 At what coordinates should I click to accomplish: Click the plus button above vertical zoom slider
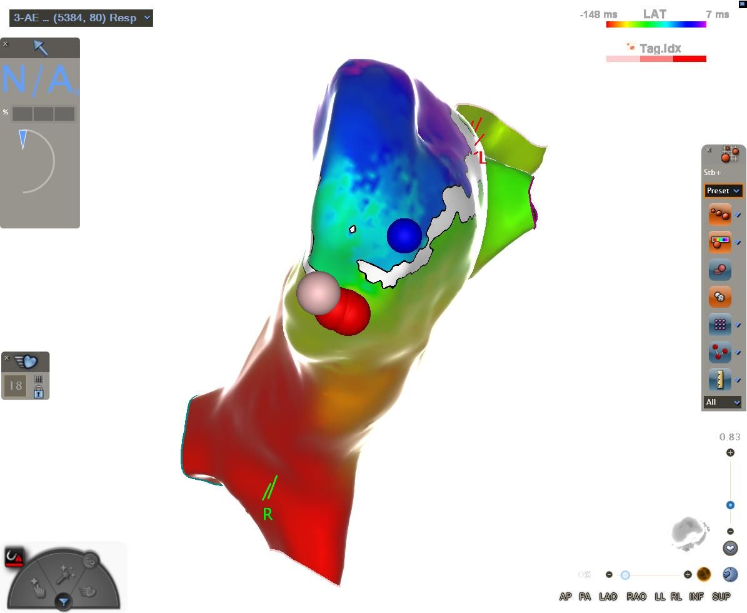pos(730,452)
